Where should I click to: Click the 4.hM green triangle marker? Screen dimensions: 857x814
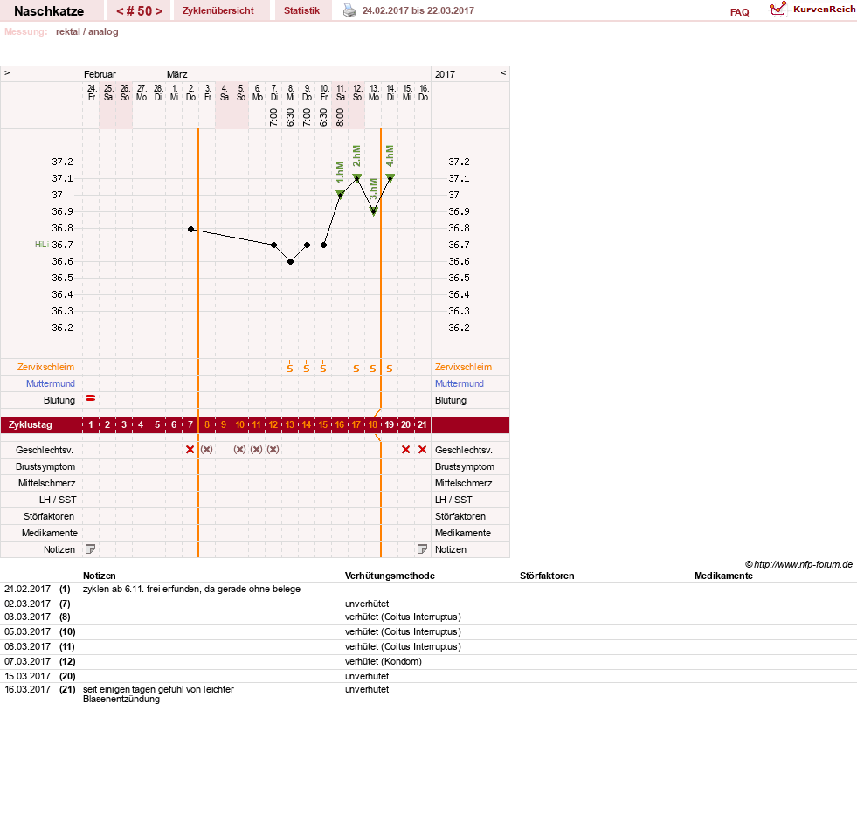tap(390, 177)
